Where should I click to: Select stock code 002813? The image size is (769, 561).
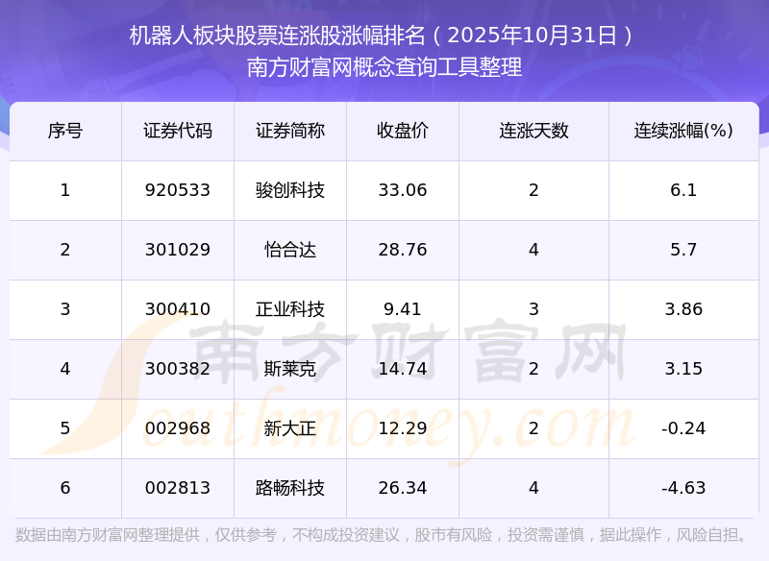(x=178, y=488)
